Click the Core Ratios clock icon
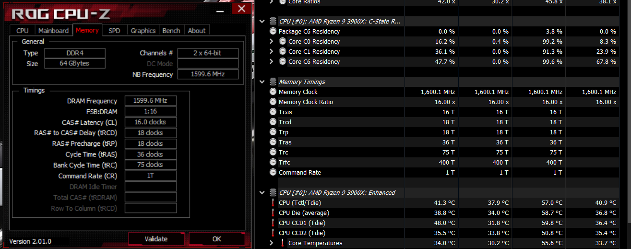 tap(283, 2)
